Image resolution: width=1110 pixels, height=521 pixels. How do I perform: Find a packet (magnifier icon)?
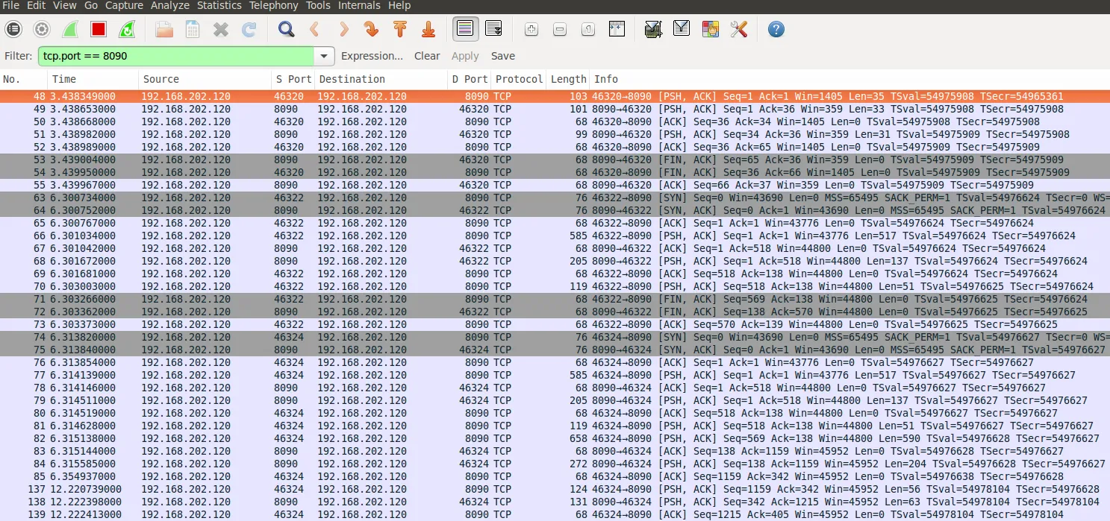coord(286,30)
